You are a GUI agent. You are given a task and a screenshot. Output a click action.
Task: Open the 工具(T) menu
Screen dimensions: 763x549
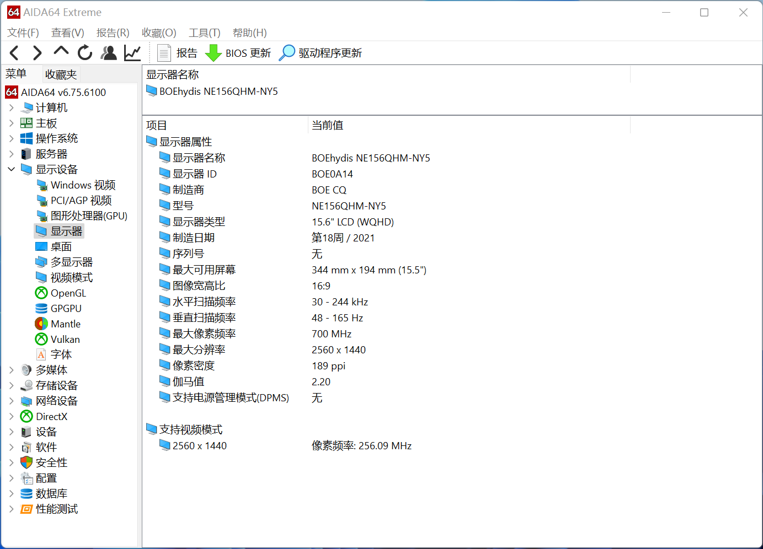click(x=205, y=33)
